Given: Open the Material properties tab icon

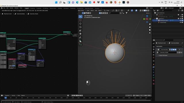Looking at the screenshot, I should (x=154, y=80).
